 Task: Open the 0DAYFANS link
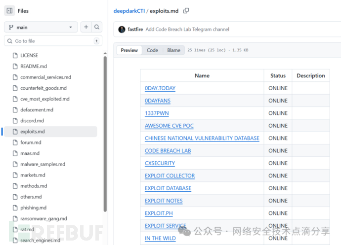[158, 101]
